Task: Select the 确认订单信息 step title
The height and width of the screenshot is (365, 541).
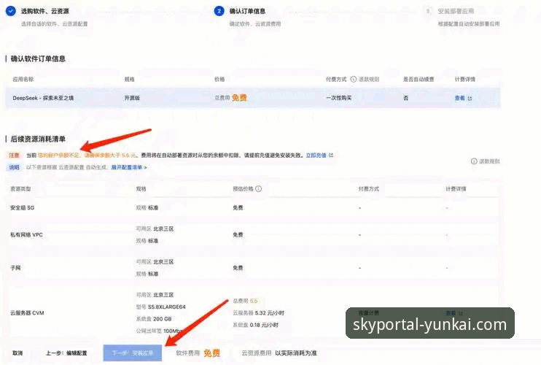Action: pyautogui.click(x=247, y=11)
